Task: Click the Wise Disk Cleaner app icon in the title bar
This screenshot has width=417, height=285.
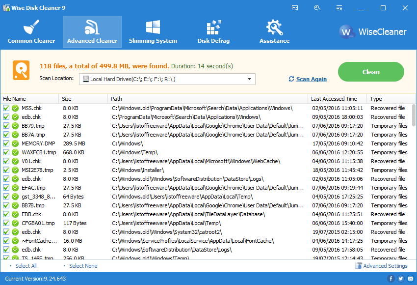Action: pos(6,8)
